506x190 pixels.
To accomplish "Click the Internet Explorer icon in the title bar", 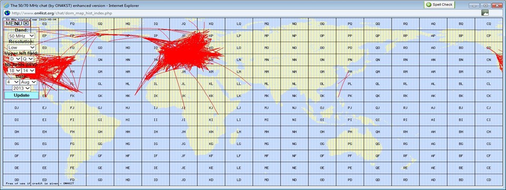I will tap(6, 5).
